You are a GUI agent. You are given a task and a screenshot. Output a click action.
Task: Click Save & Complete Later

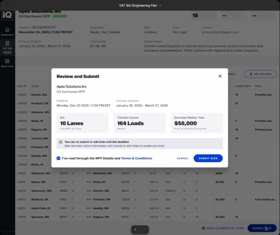pyautogui.click(x=223, y=228)
